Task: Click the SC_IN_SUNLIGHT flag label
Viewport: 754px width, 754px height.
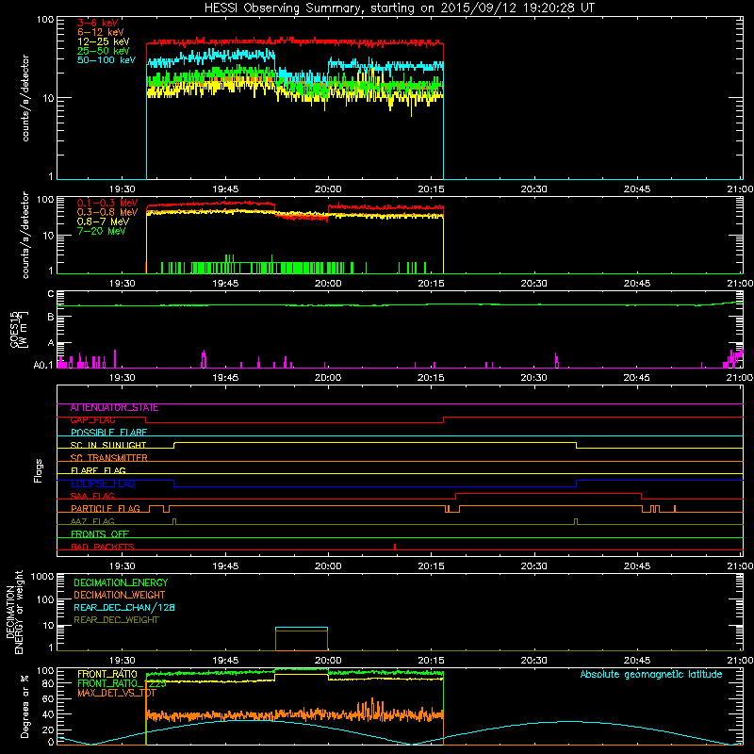Action: [x=108, y=445]
